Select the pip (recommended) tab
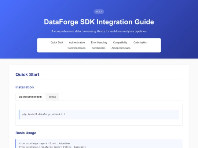Image resolution: width=198 pixels, height=148 pixels. tap(30, 97)
